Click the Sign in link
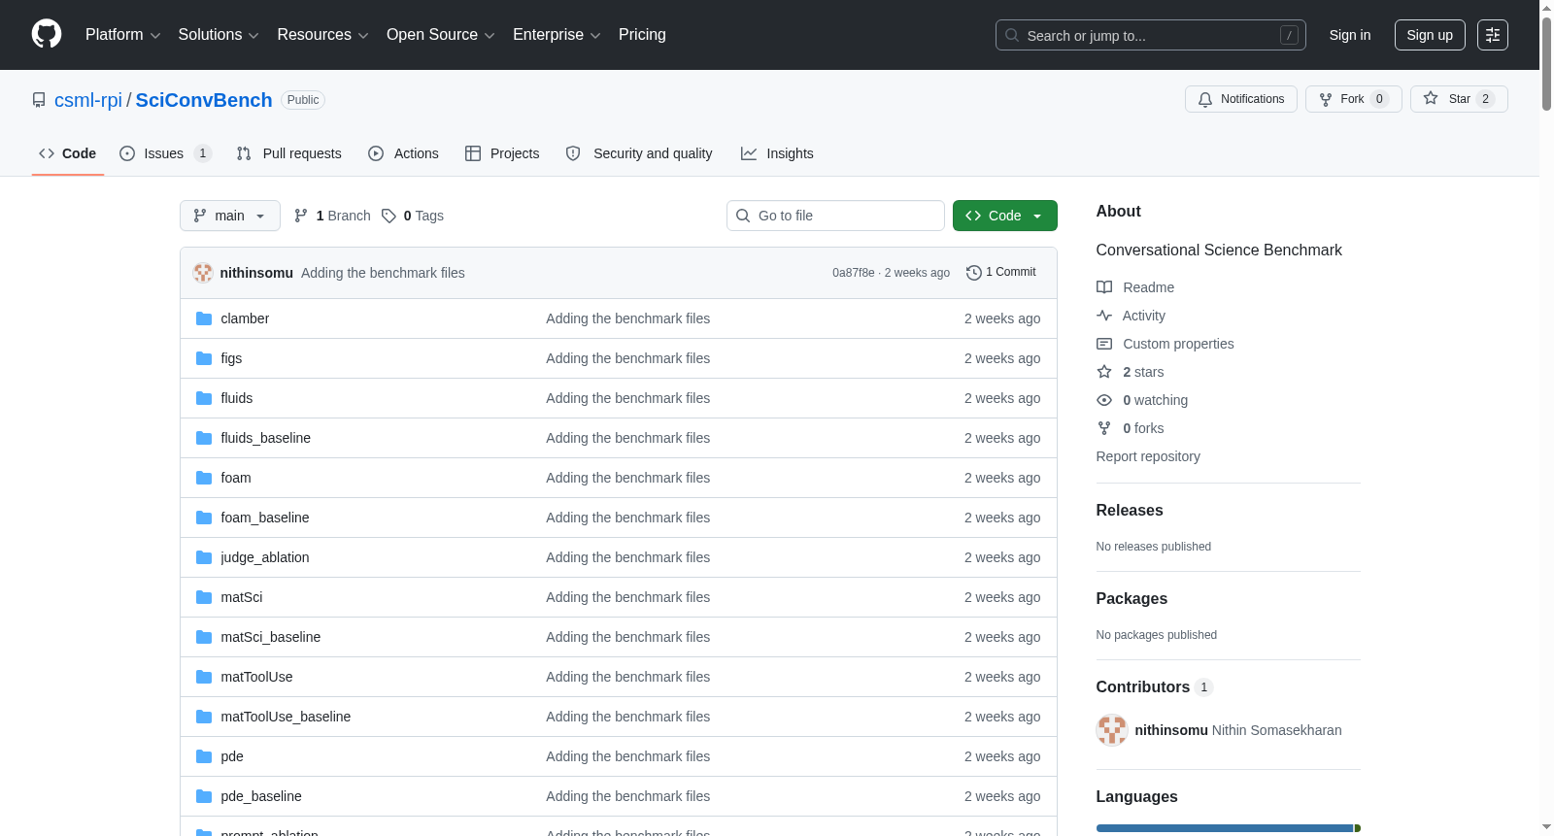Image resolution: width=1554 pixels, height=836 pixels. [1350, 35]
